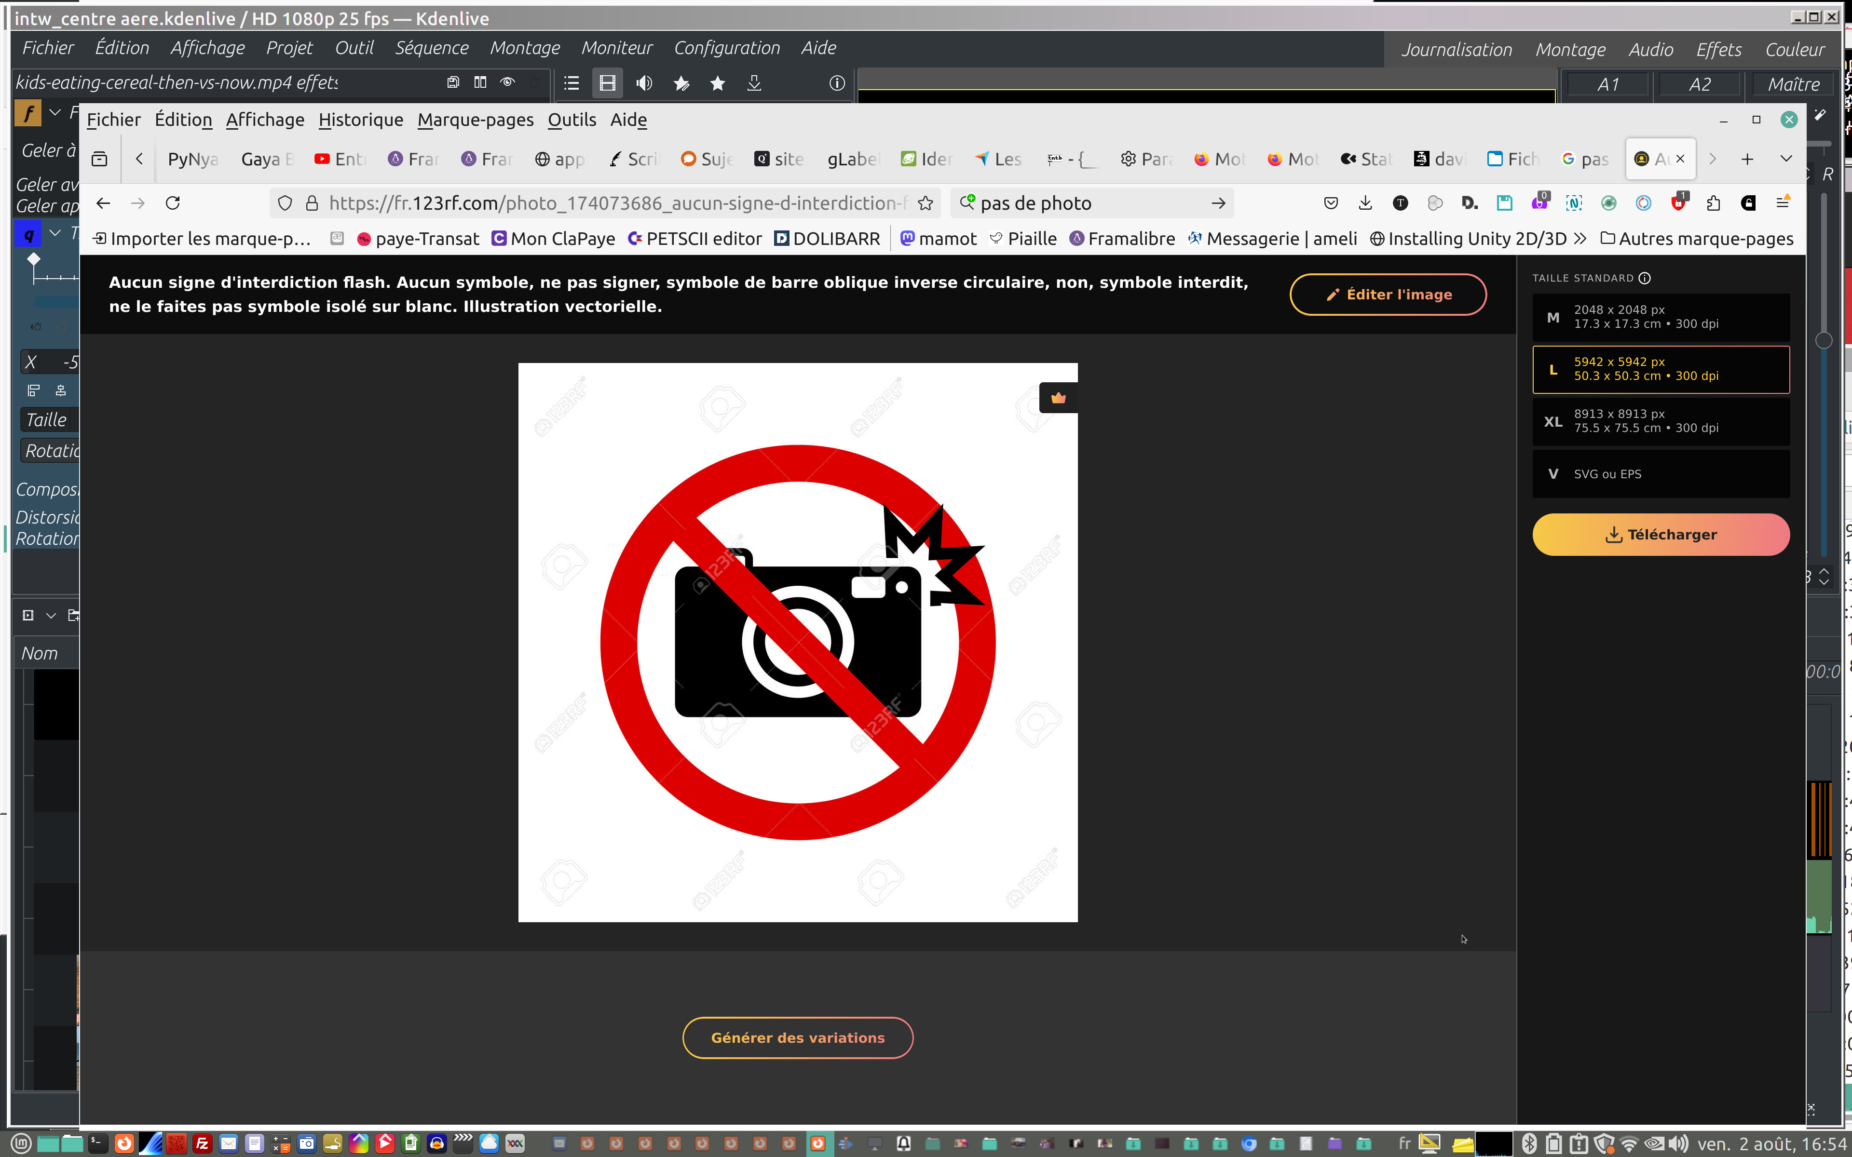Image resolution: width=1852 pixels, height=1157 pixels.
Task: Select the M 2048 x 2048 size
Action: tap(1661, 317)
